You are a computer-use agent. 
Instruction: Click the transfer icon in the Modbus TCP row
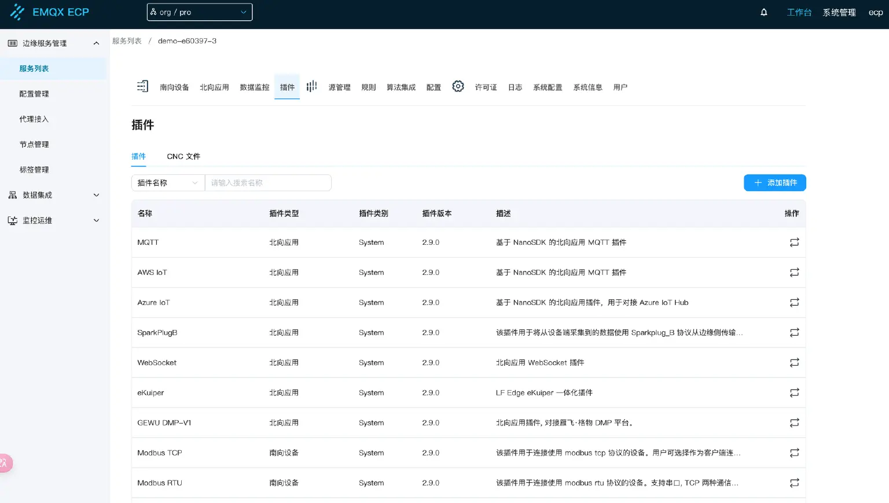point(794,453)
